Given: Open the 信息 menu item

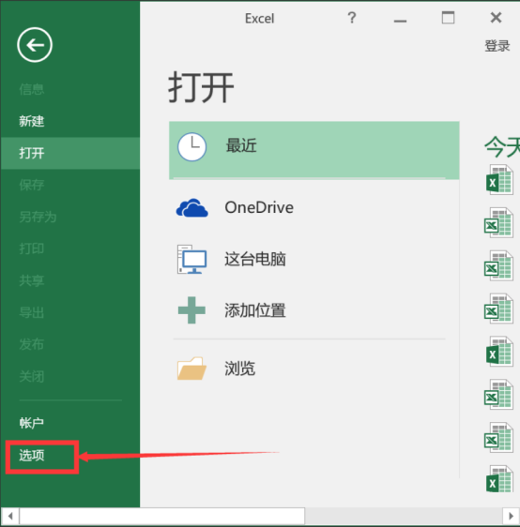Looking at the screenshot, I should point(32,89).
